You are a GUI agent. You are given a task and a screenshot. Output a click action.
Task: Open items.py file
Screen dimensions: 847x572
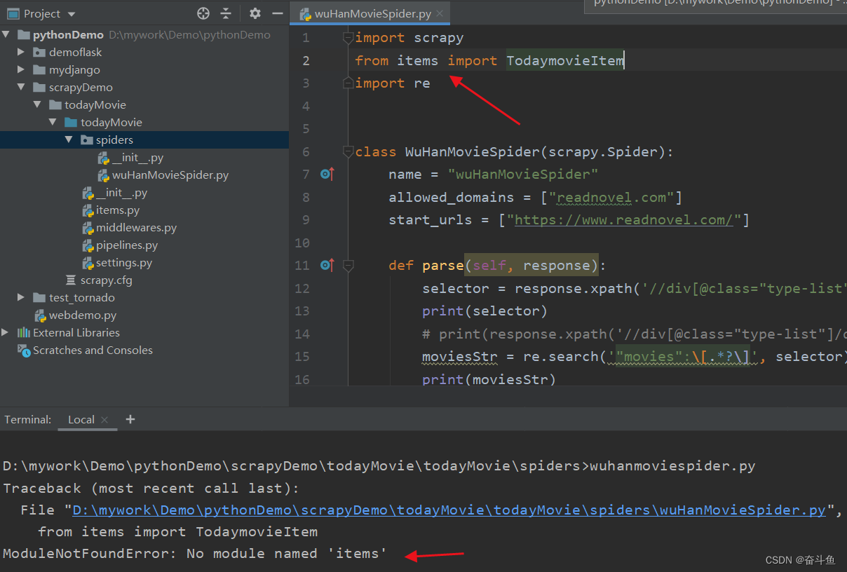[x=118, y=210]
